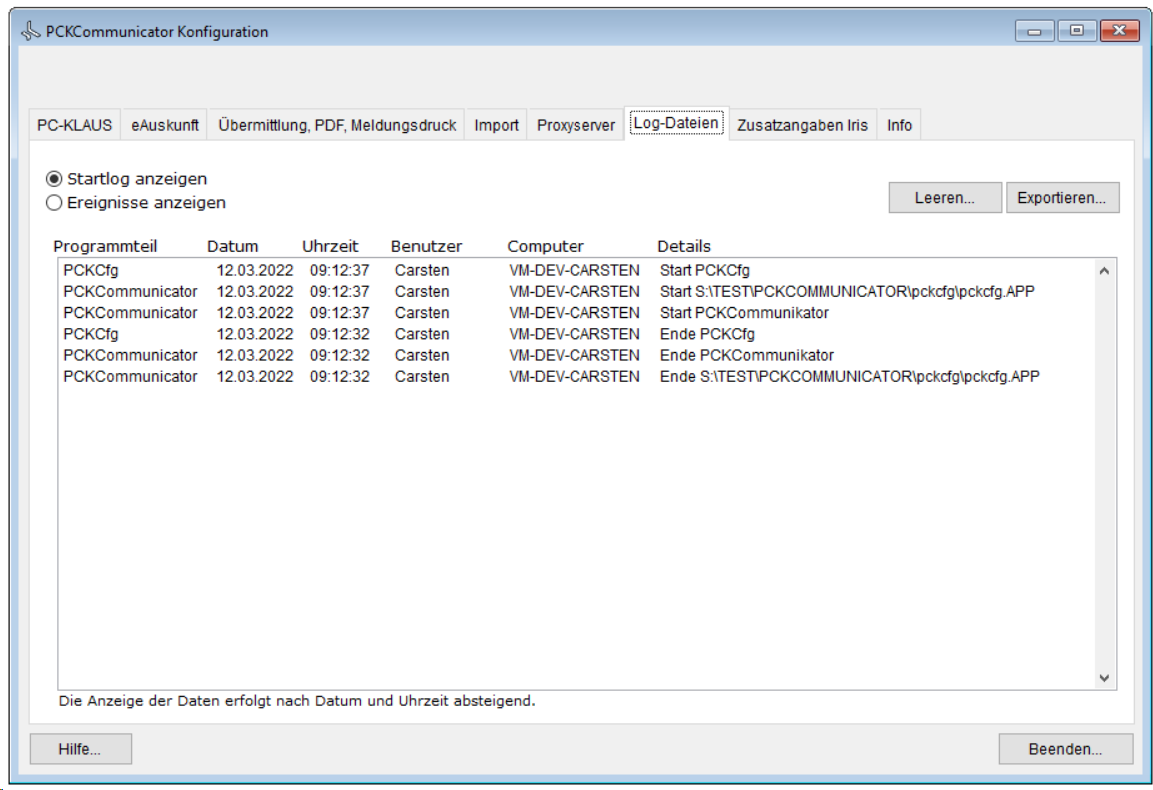Select 'Startlog anzeigen' radio button
This screenshot has width=1153, height=790.
pos(54,179)
